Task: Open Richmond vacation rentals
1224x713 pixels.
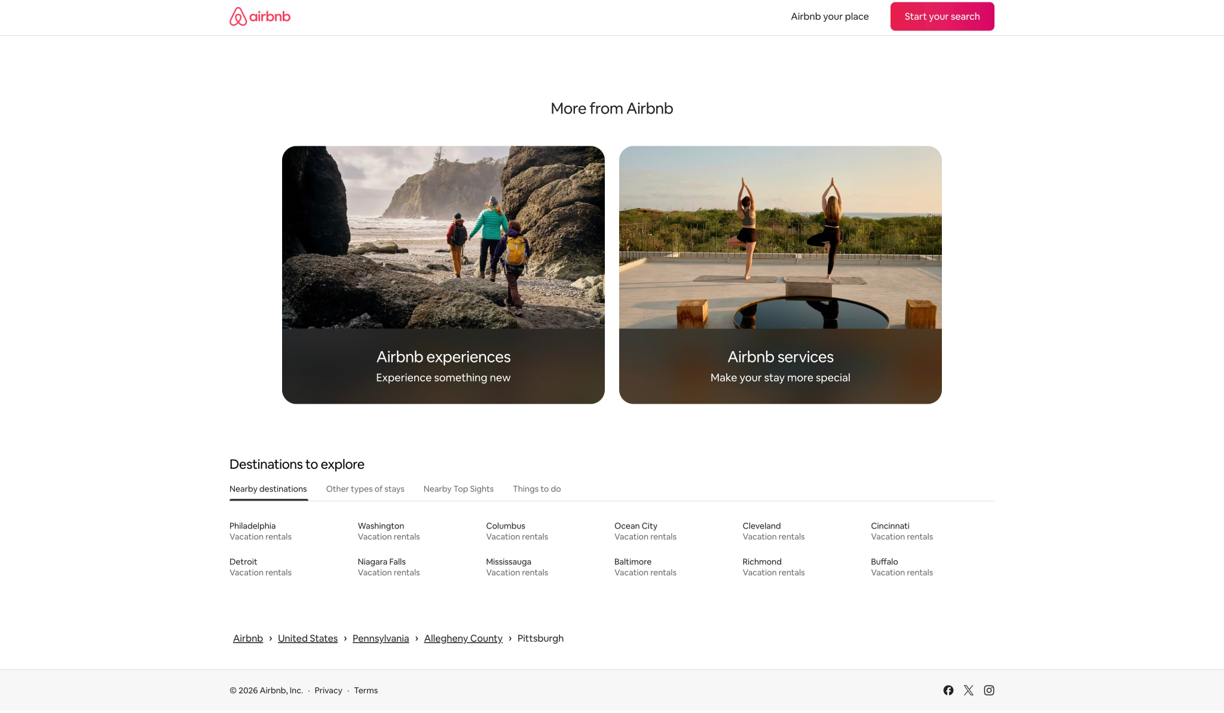Action: tap(773, 567)
